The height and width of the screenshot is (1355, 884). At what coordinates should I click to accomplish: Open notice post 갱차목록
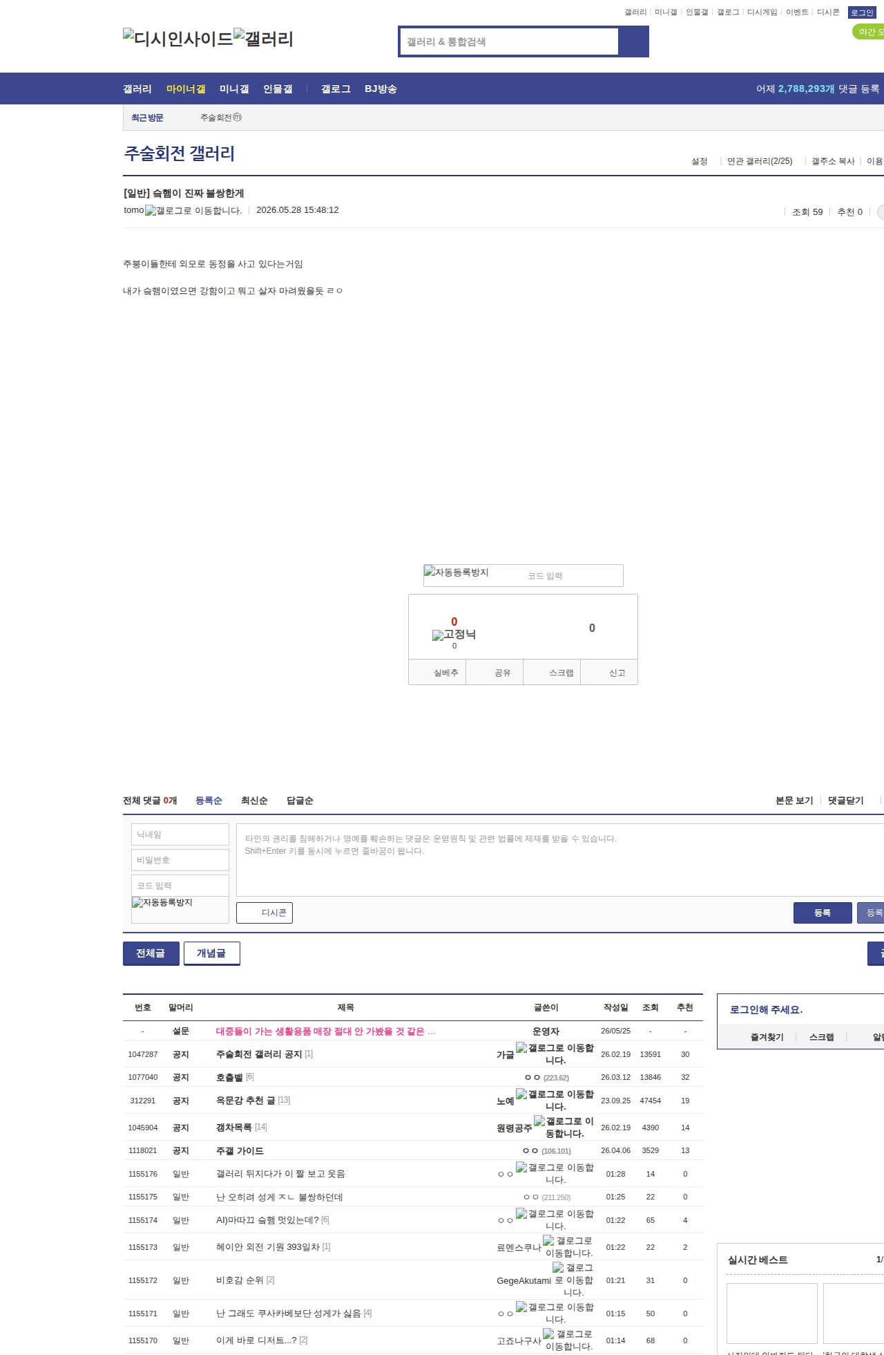click(233, 1128)
